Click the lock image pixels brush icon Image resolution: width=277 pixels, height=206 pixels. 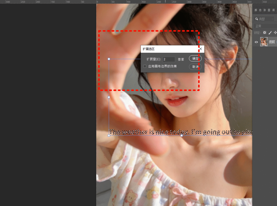pos(270,32)
